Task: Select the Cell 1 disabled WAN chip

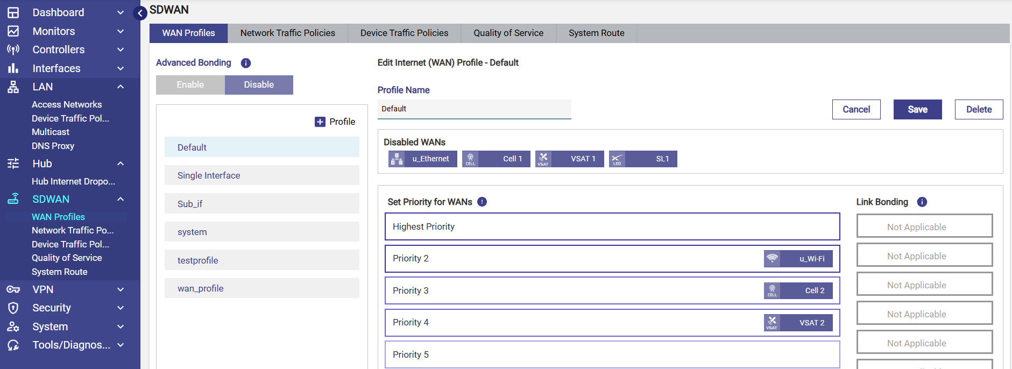Action: 496,159
